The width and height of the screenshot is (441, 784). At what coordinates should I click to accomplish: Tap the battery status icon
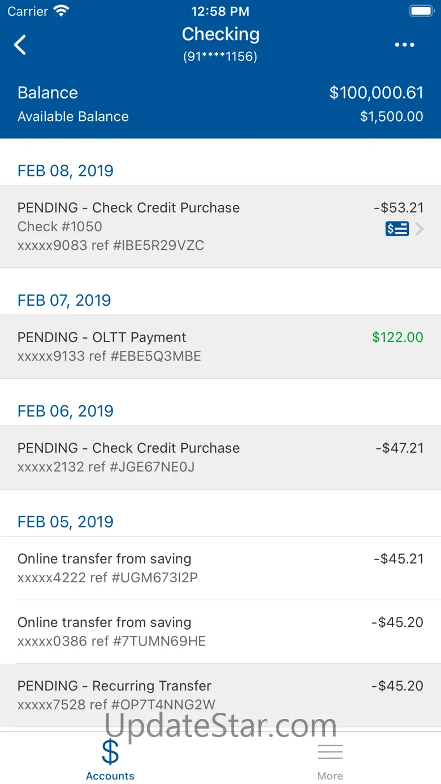421,11
